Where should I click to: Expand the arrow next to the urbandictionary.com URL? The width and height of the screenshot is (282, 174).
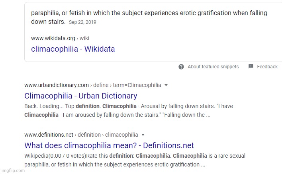click(166, 85)
